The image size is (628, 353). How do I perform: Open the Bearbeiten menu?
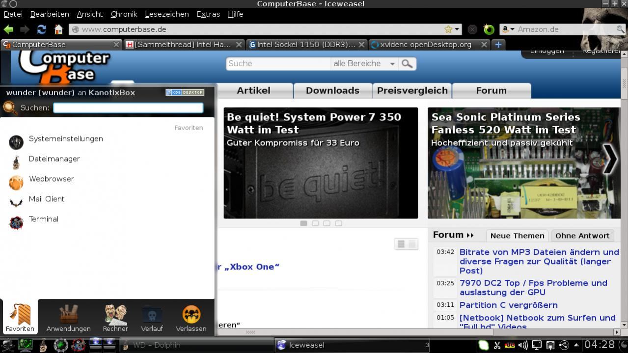(x=50, y=14)
